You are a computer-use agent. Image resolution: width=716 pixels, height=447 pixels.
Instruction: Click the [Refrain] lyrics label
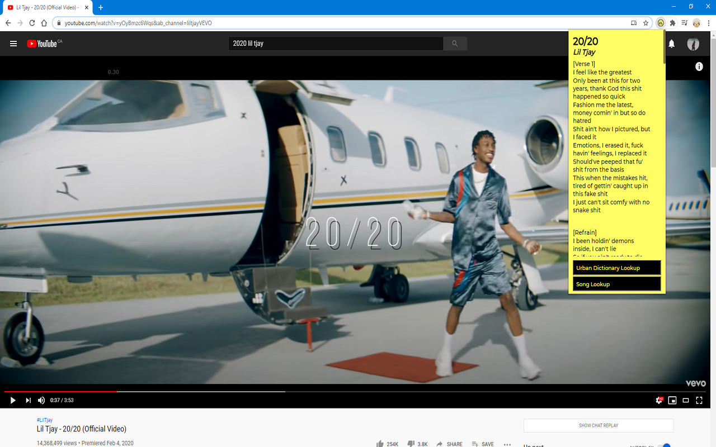tap(585, 232)
